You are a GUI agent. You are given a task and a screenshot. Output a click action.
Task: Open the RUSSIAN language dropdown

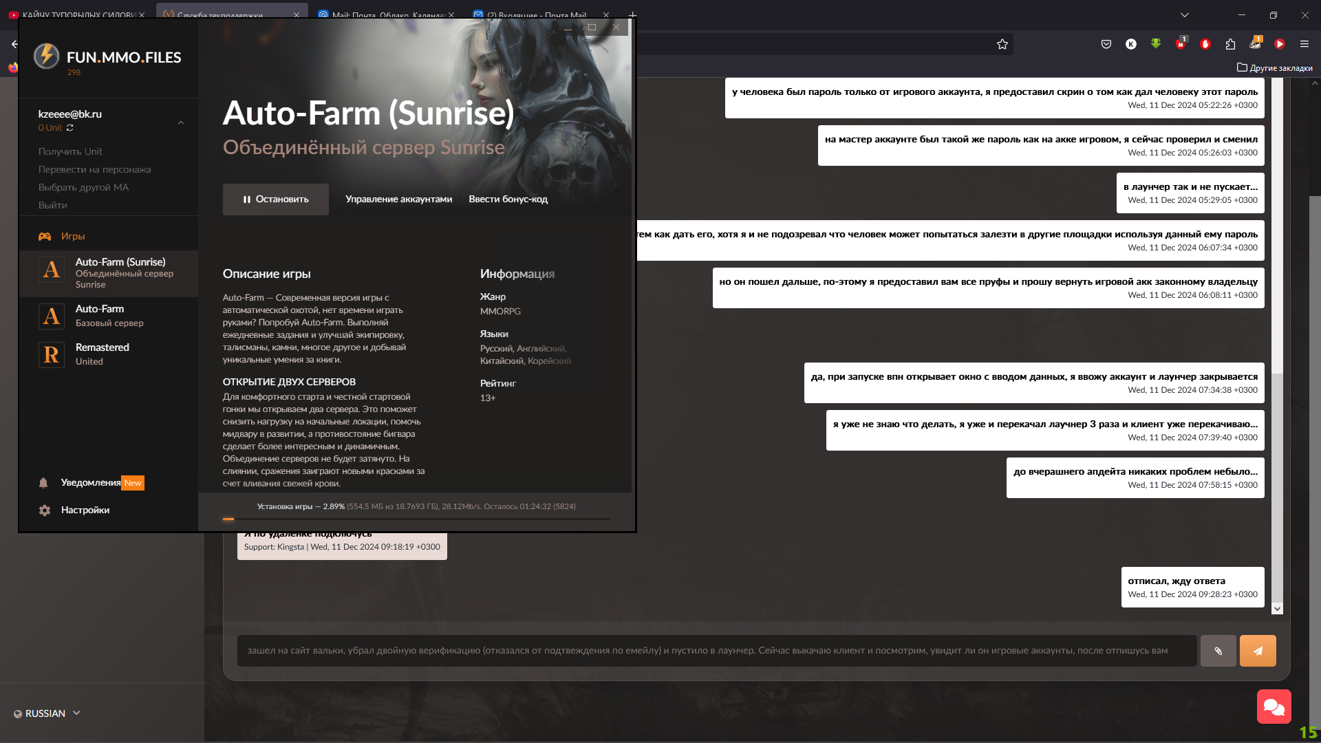tap(47, 713)
